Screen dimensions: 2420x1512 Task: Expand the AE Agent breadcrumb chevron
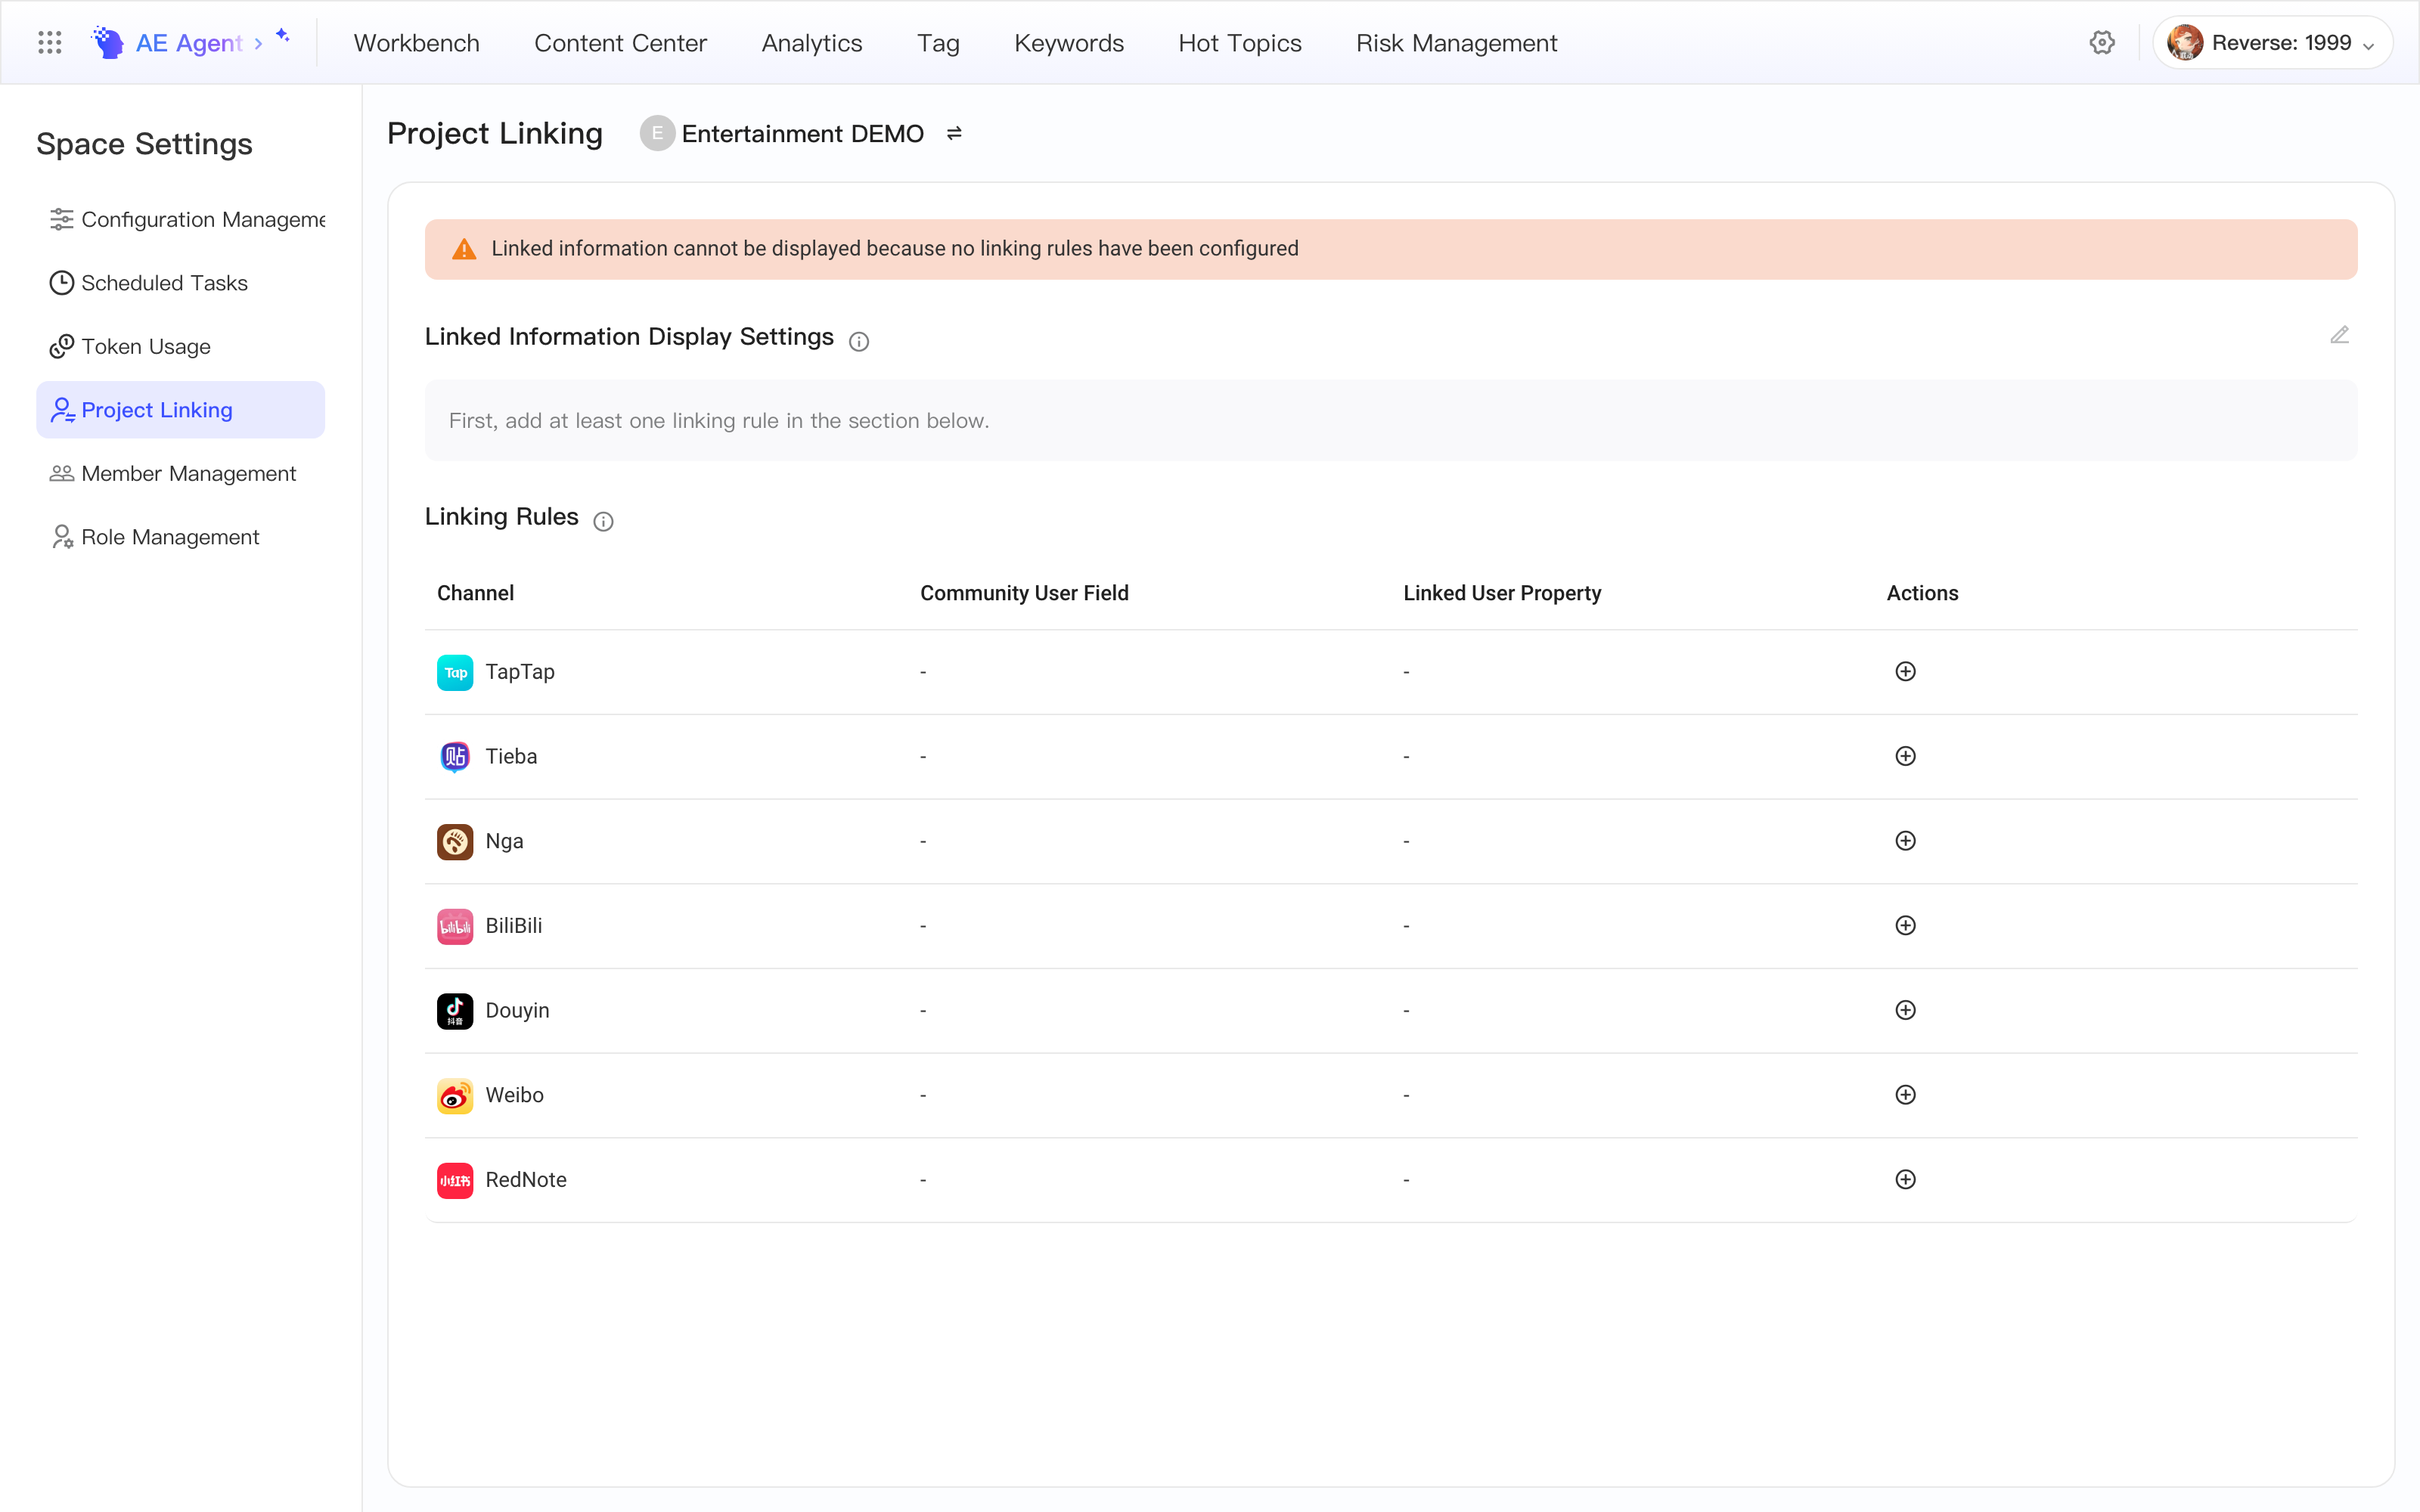click(x=258, y=44)
